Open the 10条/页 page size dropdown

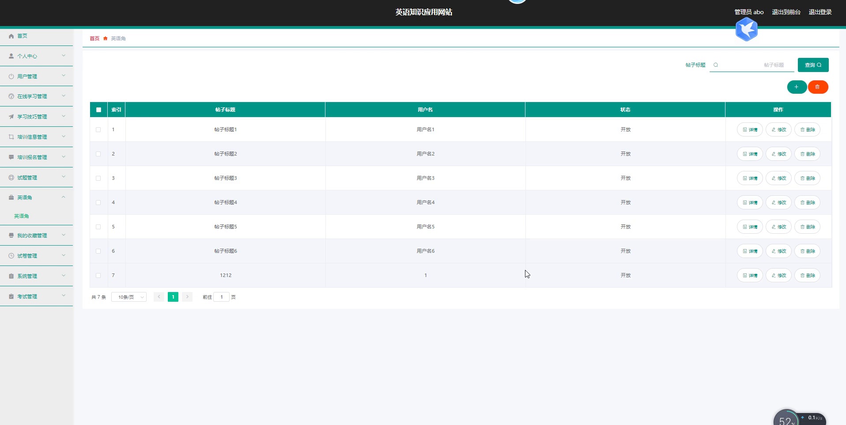(x=129, y=297)
